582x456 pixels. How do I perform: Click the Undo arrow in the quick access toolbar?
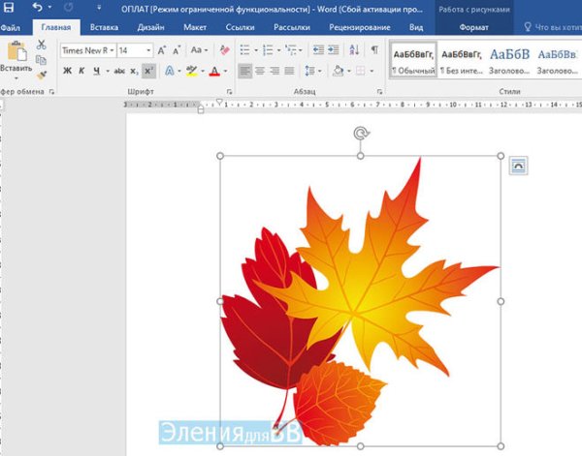[x=37, y=8]
